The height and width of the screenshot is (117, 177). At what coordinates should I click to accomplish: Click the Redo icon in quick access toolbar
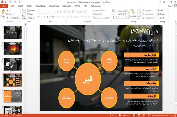[x=15, y=2]
